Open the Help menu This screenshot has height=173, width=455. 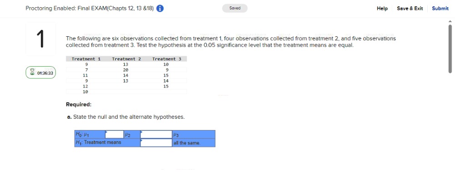(x=382, y=8)
